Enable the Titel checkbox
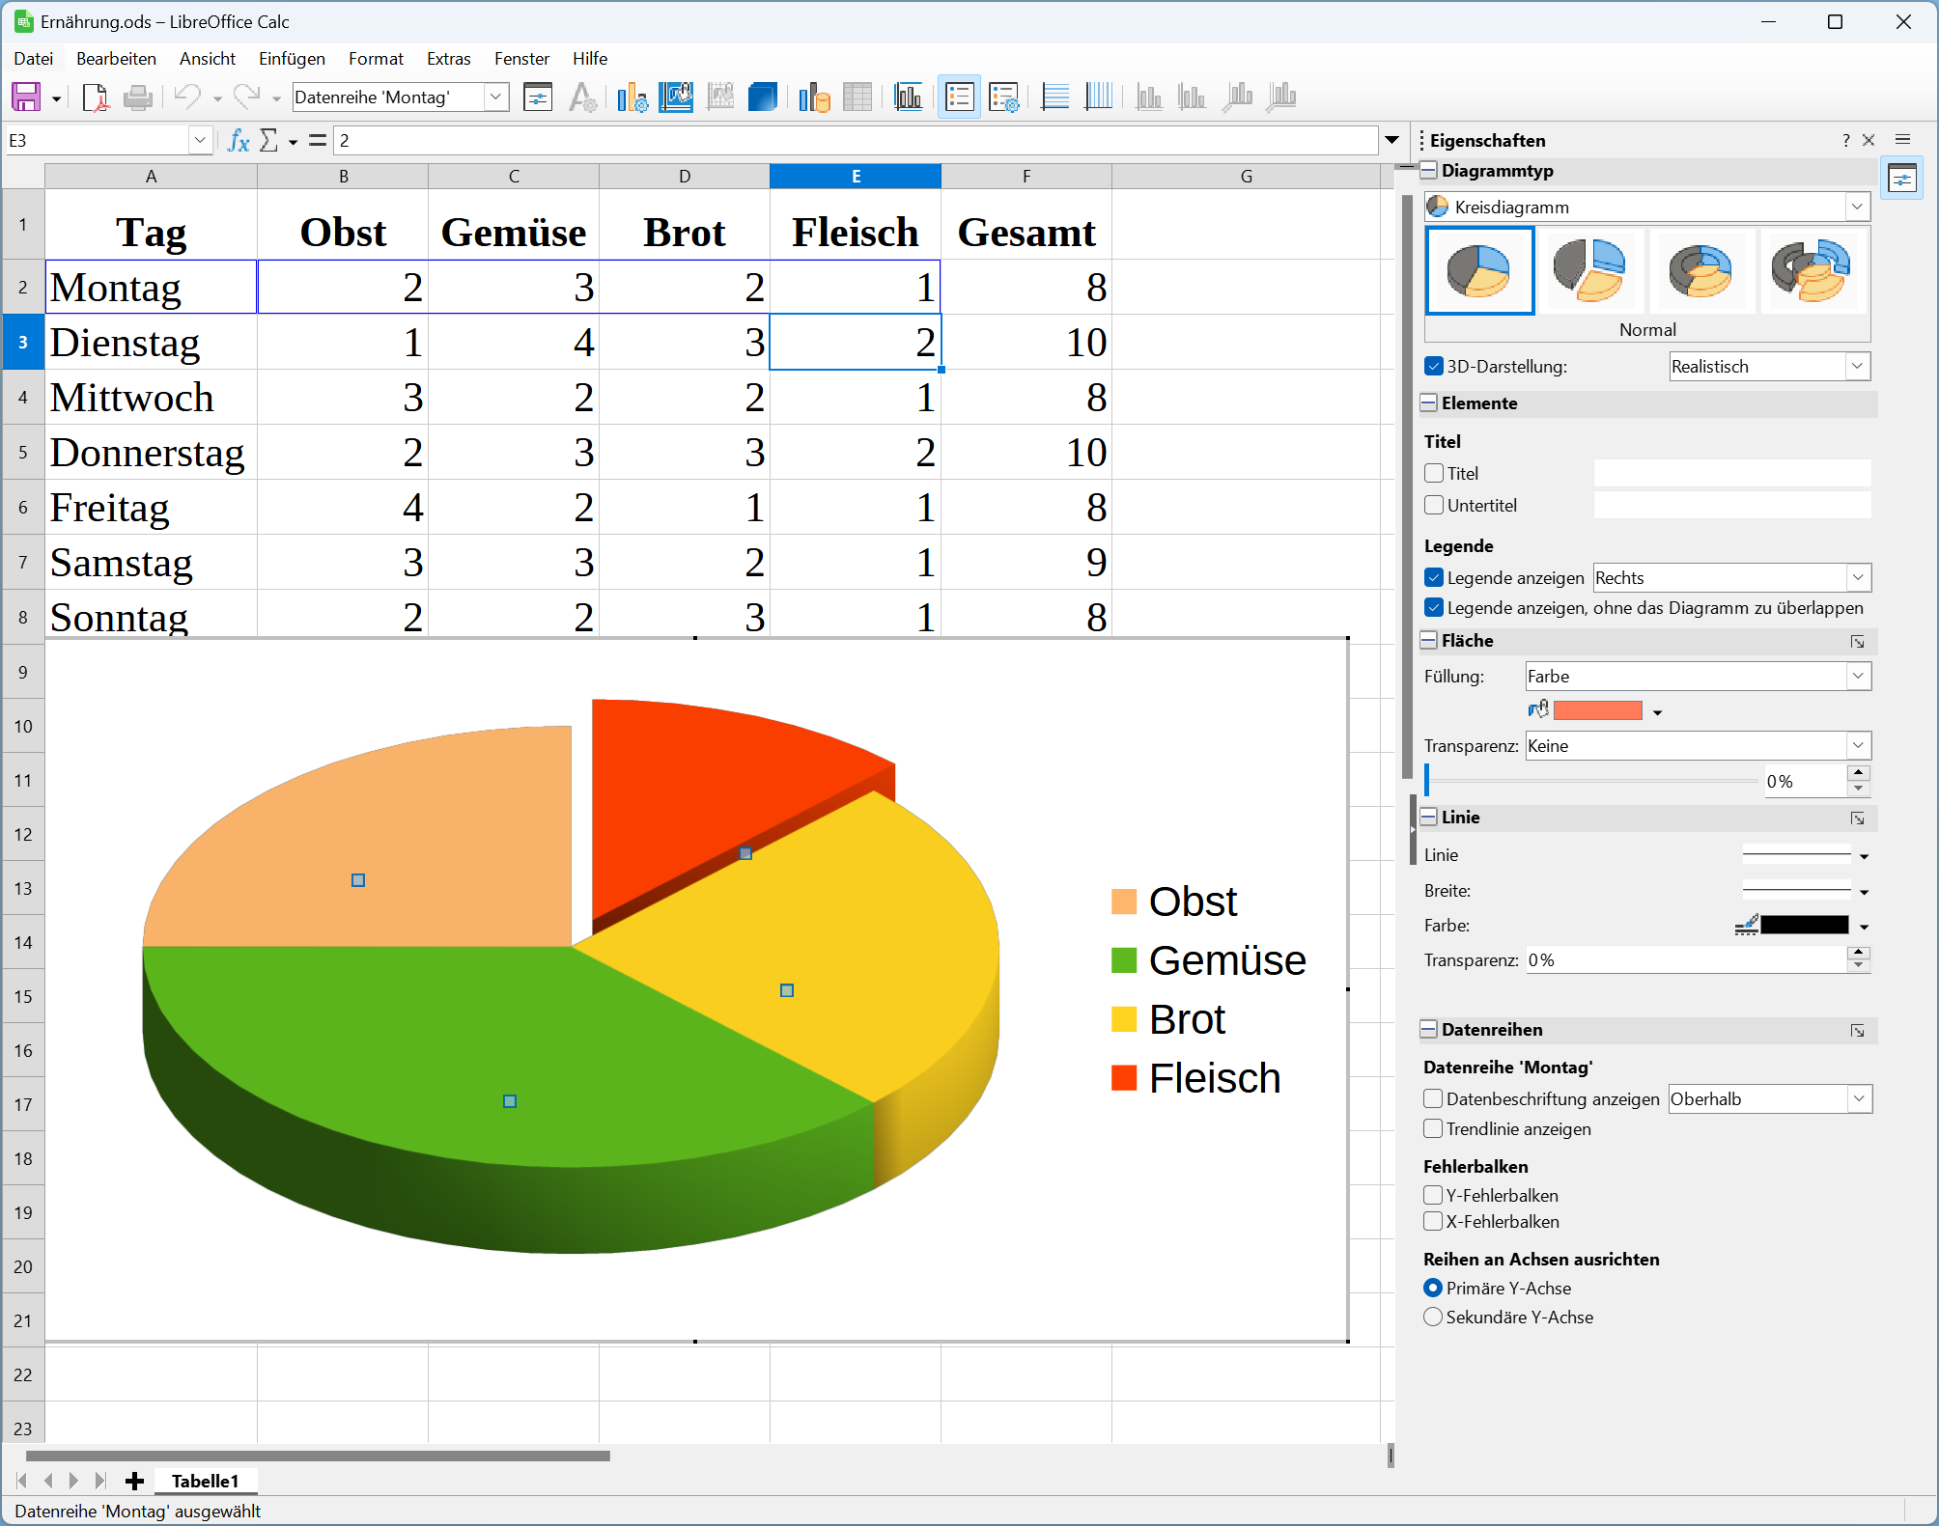The width and height of the screenshot is (1939, 1526). [1434, 473]
